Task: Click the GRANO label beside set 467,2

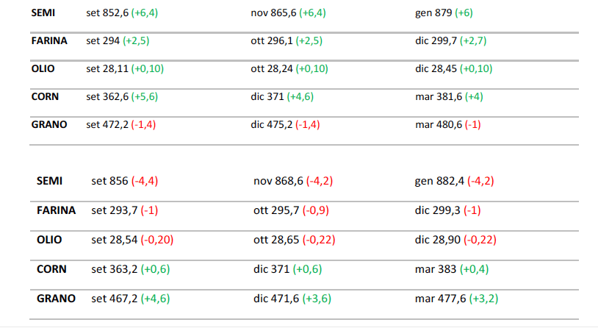Action: tap(56, 299)
